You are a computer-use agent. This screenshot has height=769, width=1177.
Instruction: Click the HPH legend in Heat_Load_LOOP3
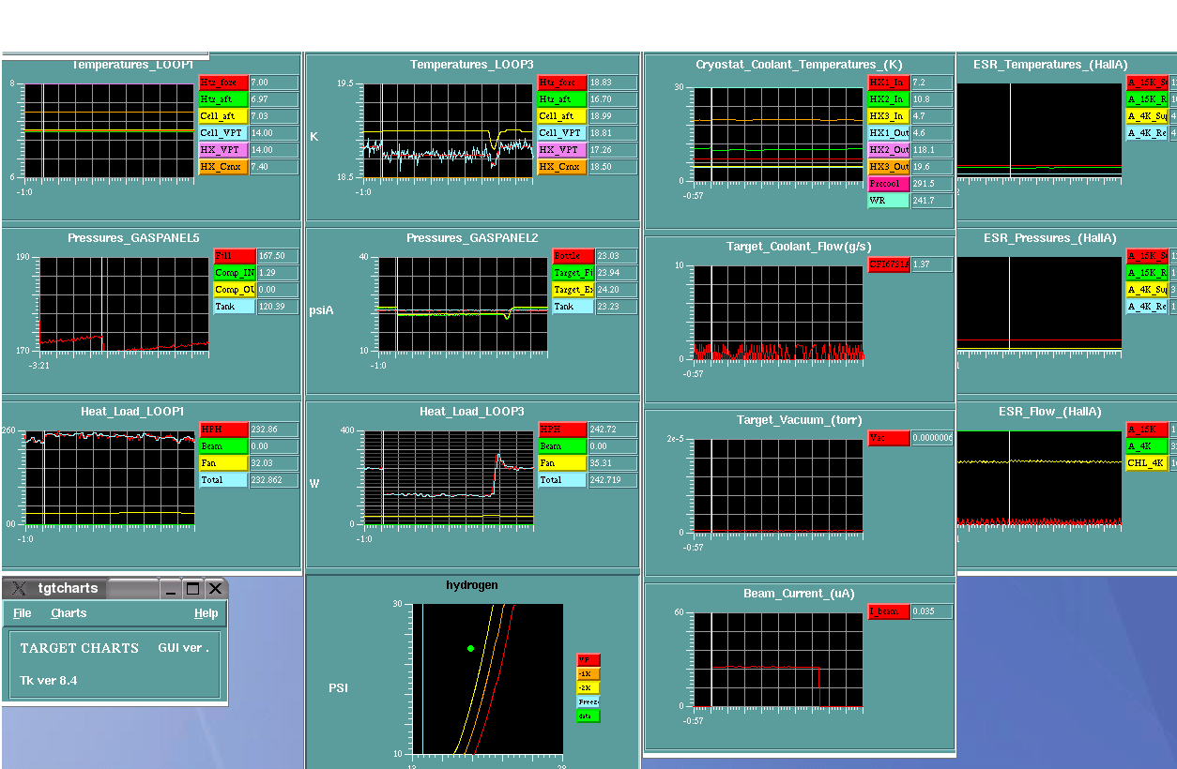coord(562,430)
